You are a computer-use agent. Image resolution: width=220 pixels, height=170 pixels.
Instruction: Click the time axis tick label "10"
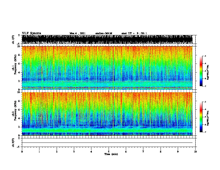tap(195, 151)
